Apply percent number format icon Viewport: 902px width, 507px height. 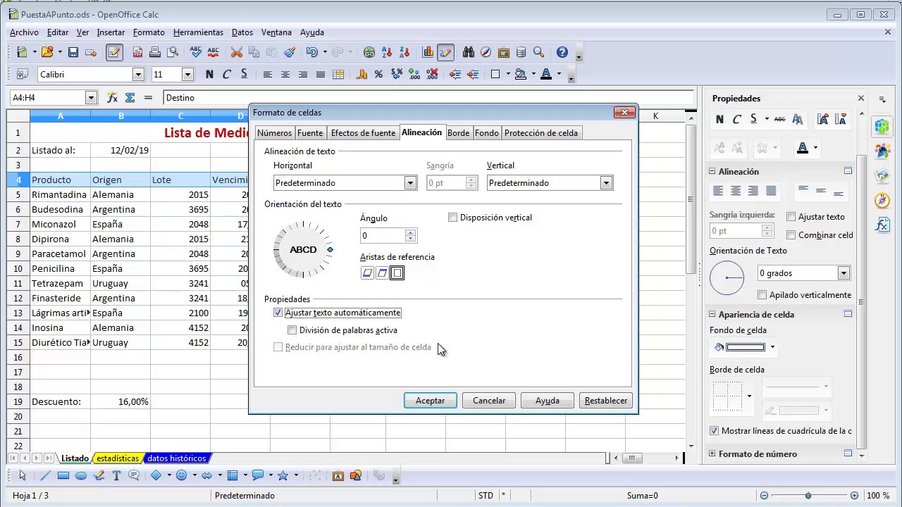coord(378,74)
